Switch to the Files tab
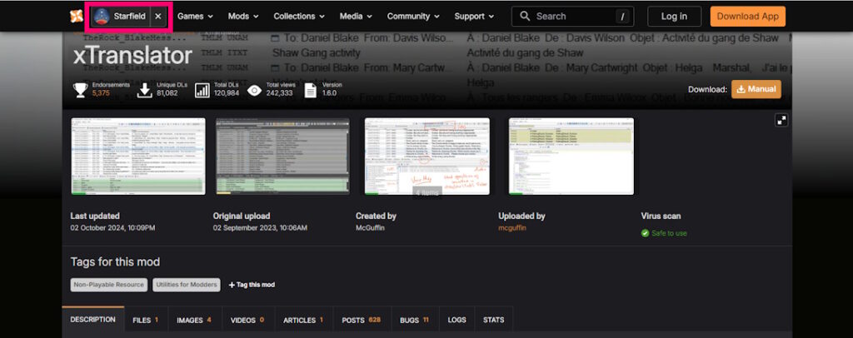Image resolution: width=853 pixels, height=338 pixels. [146, 320]
